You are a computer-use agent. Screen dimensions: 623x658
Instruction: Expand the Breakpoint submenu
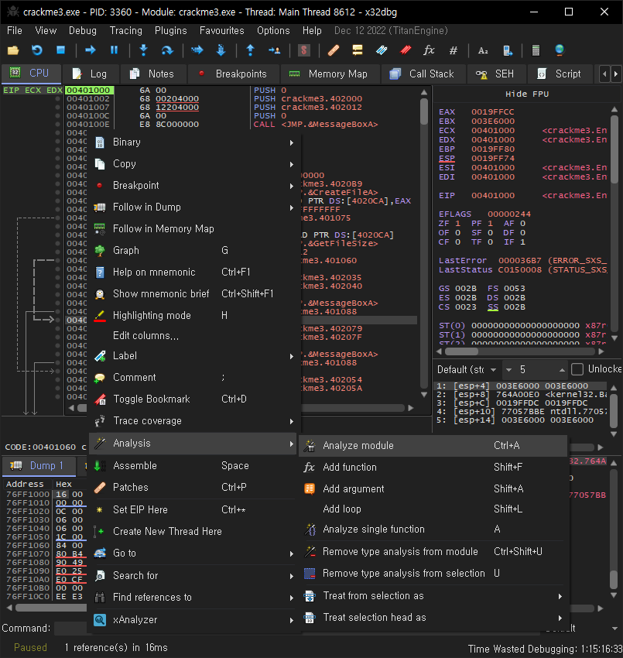click(193, 186)
